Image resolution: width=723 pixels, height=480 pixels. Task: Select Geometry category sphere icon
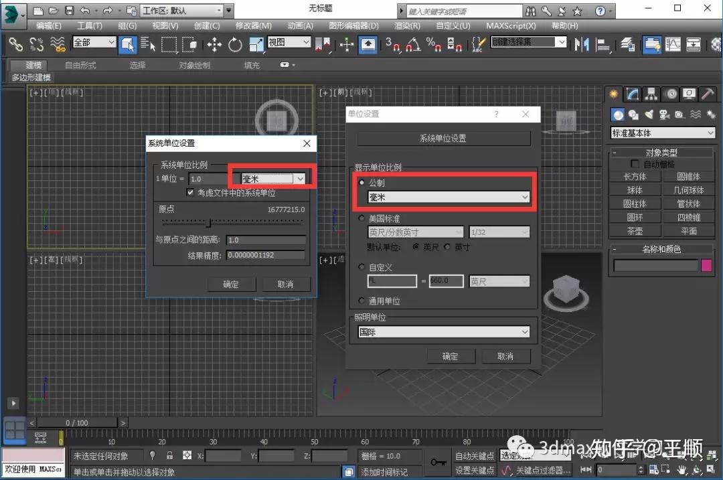point(618,114)
